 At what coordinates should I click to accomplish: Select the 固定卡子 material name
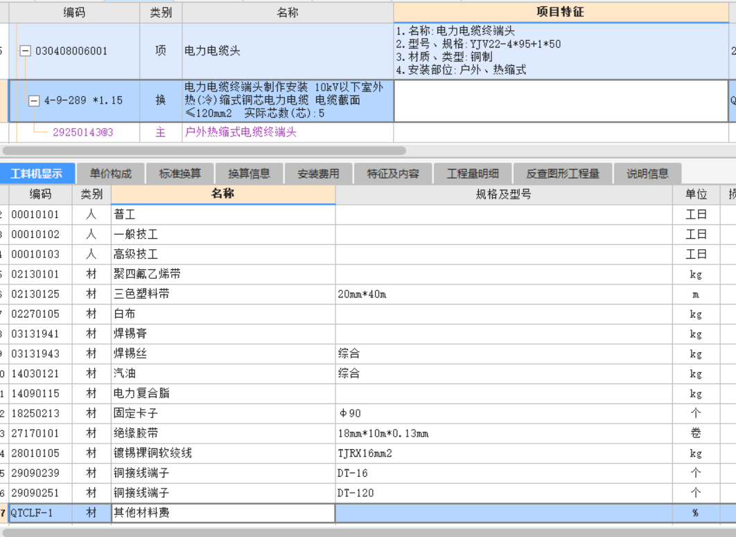(x=223, y=413)
